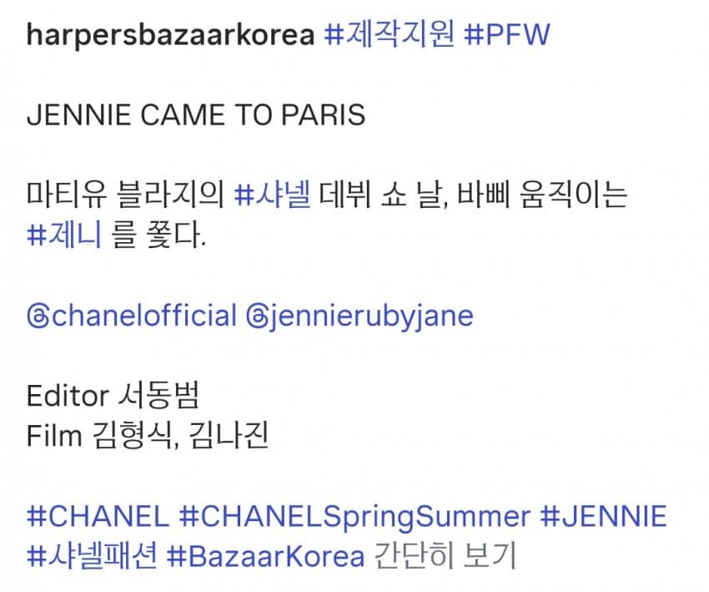Open the chanelofficial mention

pos(143,316)
